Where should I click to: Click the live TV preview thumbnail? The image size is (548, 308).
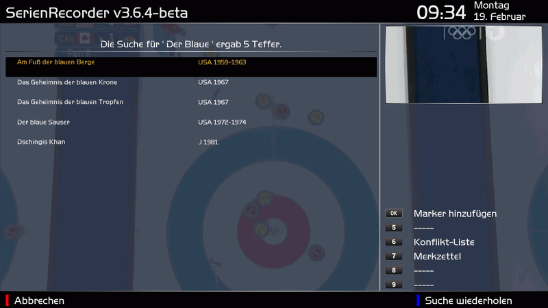(x=464, y=64)
